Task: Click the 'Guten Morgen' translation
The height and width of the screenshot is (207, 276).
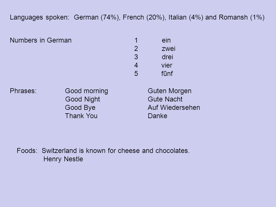Action: (x=170, y=91)
